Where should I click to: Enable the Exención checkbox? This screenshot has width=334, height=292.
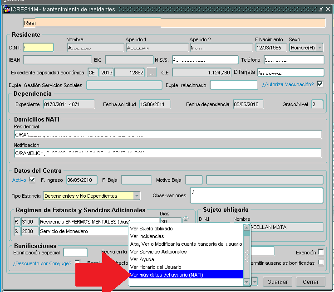[321, 252]
